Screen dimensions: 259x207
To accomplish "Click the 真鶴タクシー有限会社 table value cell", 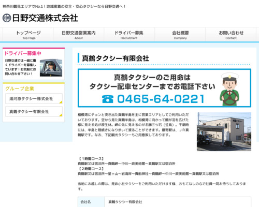I will click(x=178, y=202).
